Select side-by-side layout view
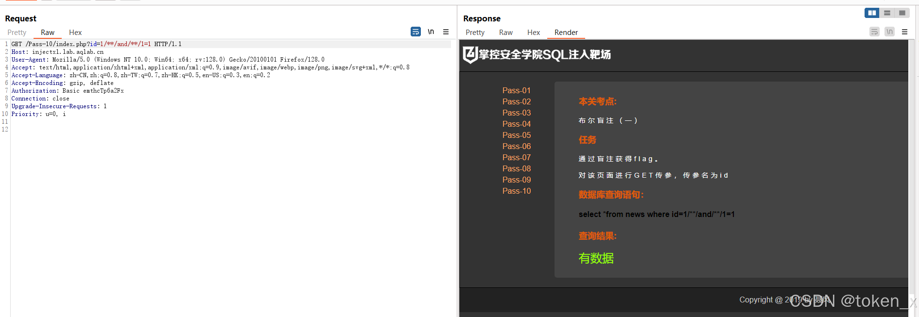The height and width of the screenshot is (317, 919). coord(872,13)
